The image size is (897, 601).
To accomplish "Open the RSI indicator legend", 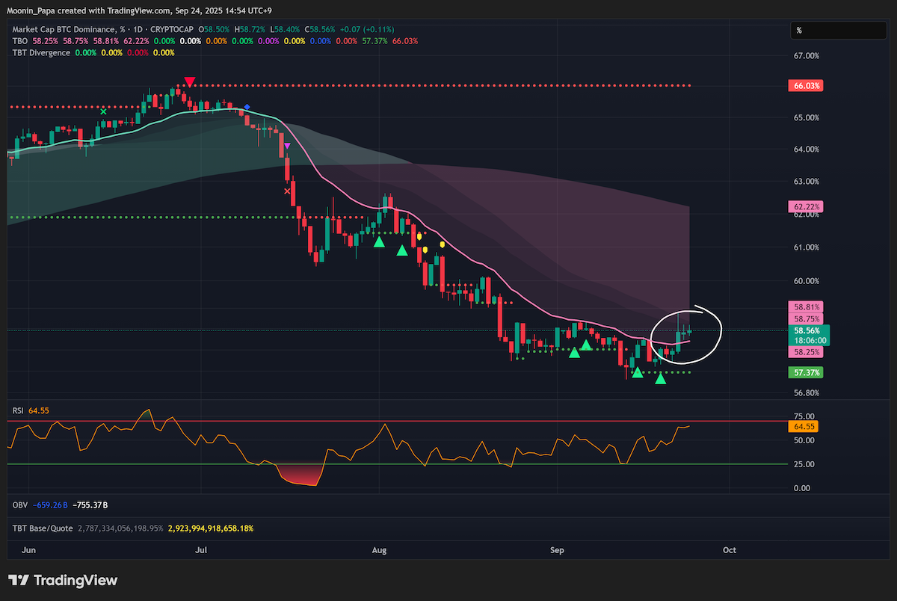I will (x=17, y=410).
